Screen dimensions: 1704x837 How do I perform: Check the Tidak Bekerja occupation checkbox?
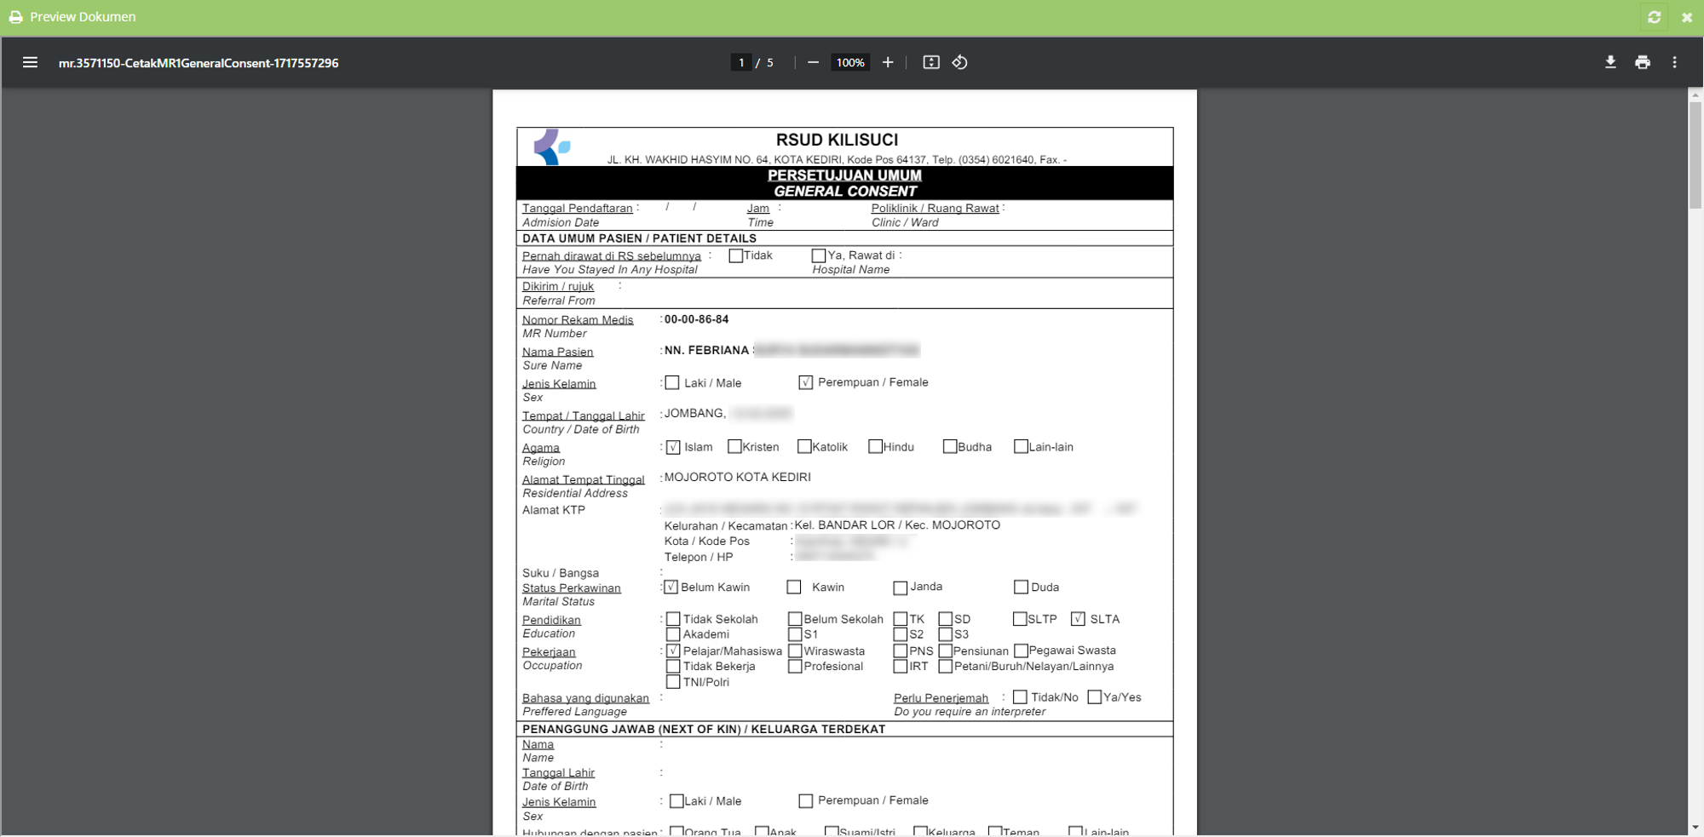[673, 667]
